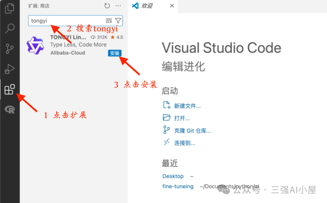
Task: Click the tongyi search input field
Action: point(67,21)
